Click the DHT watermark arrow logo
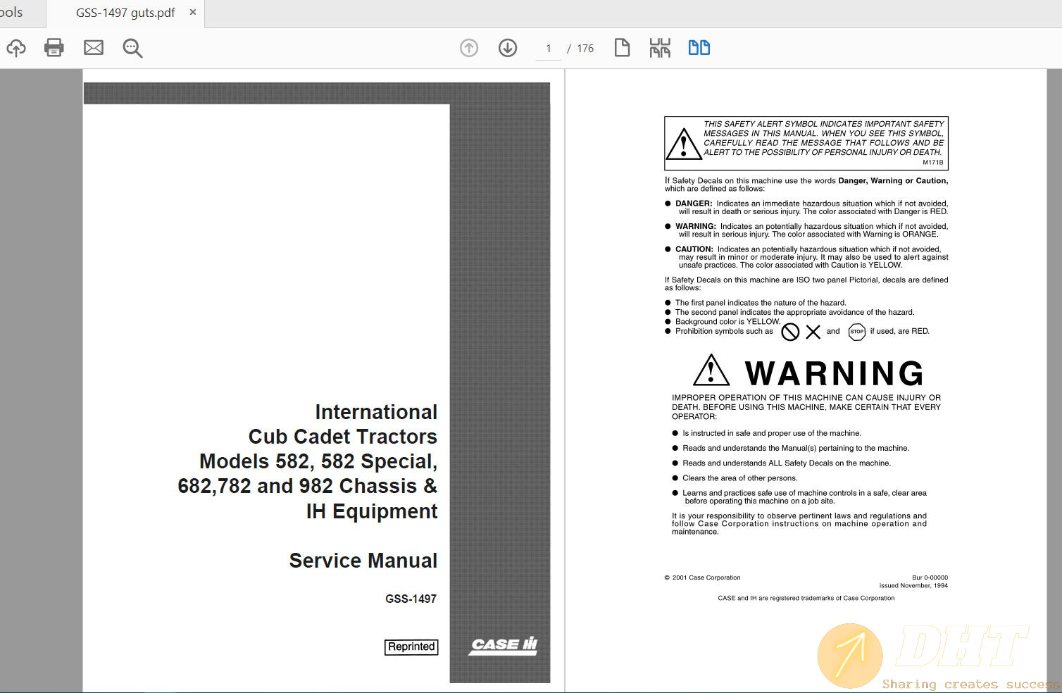Image resolution: width=1062 pixels, height=693 pixels. 850,656
